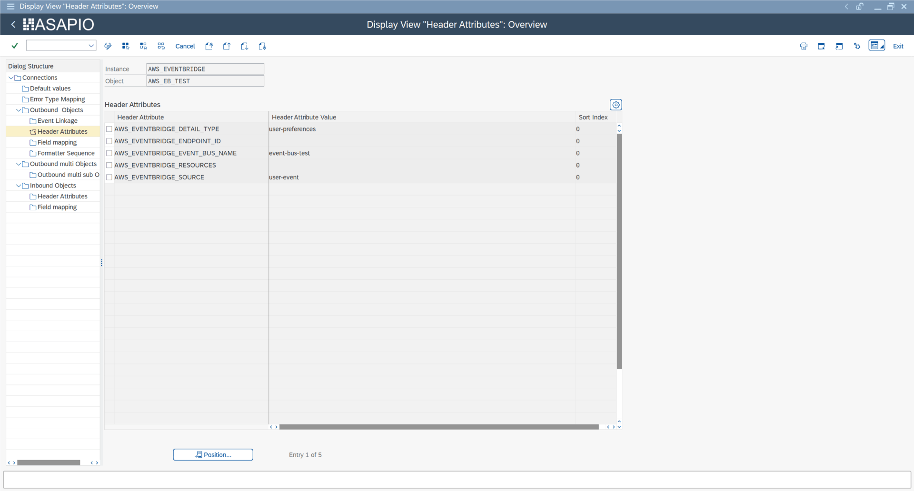Collapse the Connections tree node

pos(11,78)
